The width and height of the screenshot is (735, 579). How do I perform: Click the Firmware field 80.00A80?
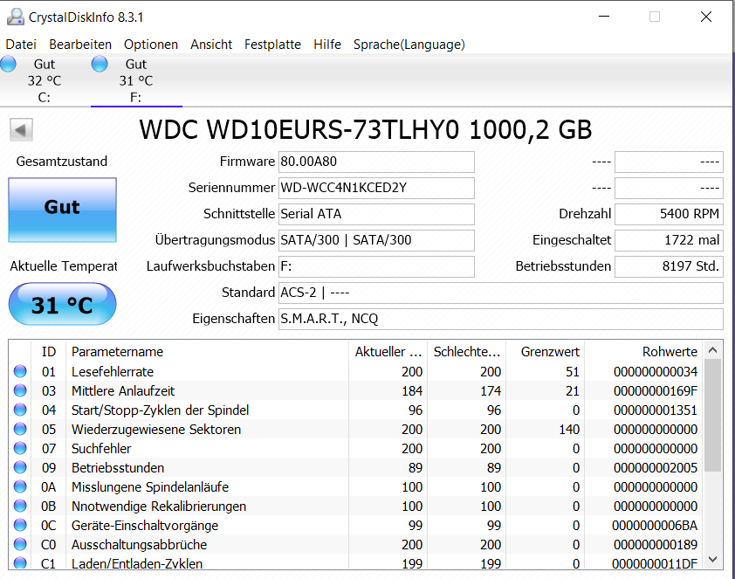pyautogui.click(x=376, y=162)
